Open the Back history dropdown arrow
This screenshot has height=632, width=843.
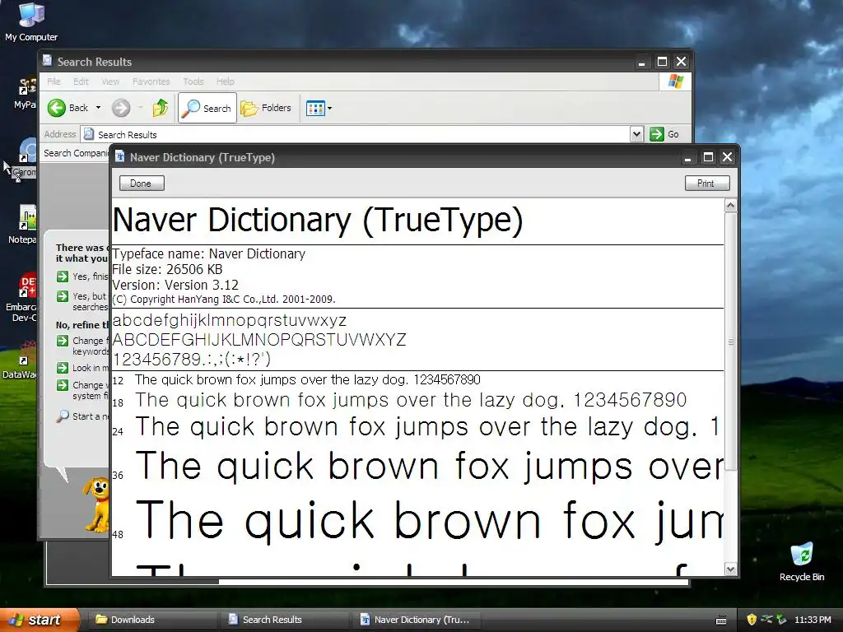(99, 108)
